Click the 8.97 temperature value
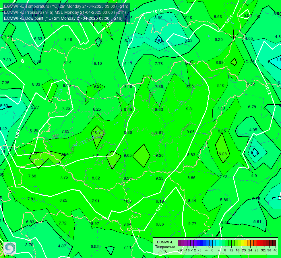Viewport: 281px width, 258px height. pyautogui.click(x=95, y=224)
